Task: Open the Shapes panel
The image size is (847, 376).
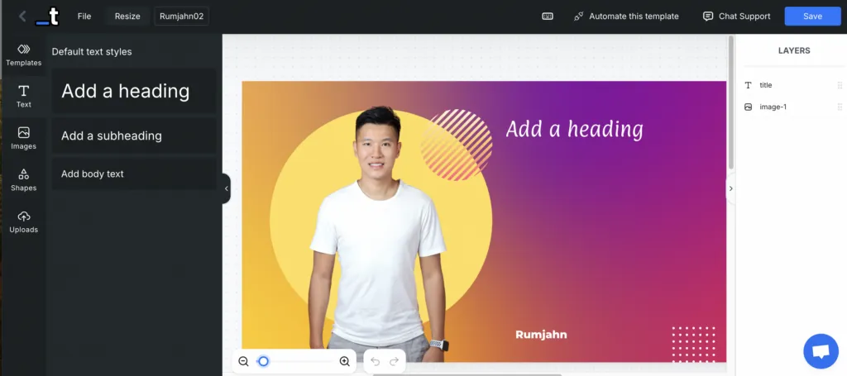Action: 23,179
